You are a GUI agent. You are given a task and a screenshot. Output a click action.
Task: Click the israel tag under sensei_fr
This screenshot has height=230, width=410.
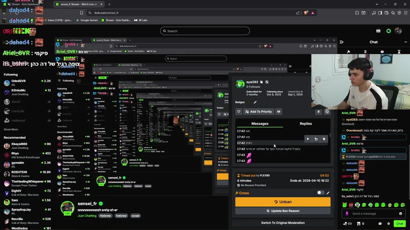(x=135, y=216)
